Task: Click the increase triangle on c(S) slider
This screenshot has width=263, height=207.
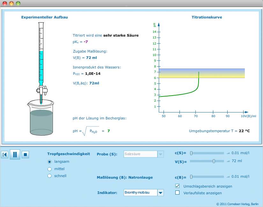Action: pos(228,153)
